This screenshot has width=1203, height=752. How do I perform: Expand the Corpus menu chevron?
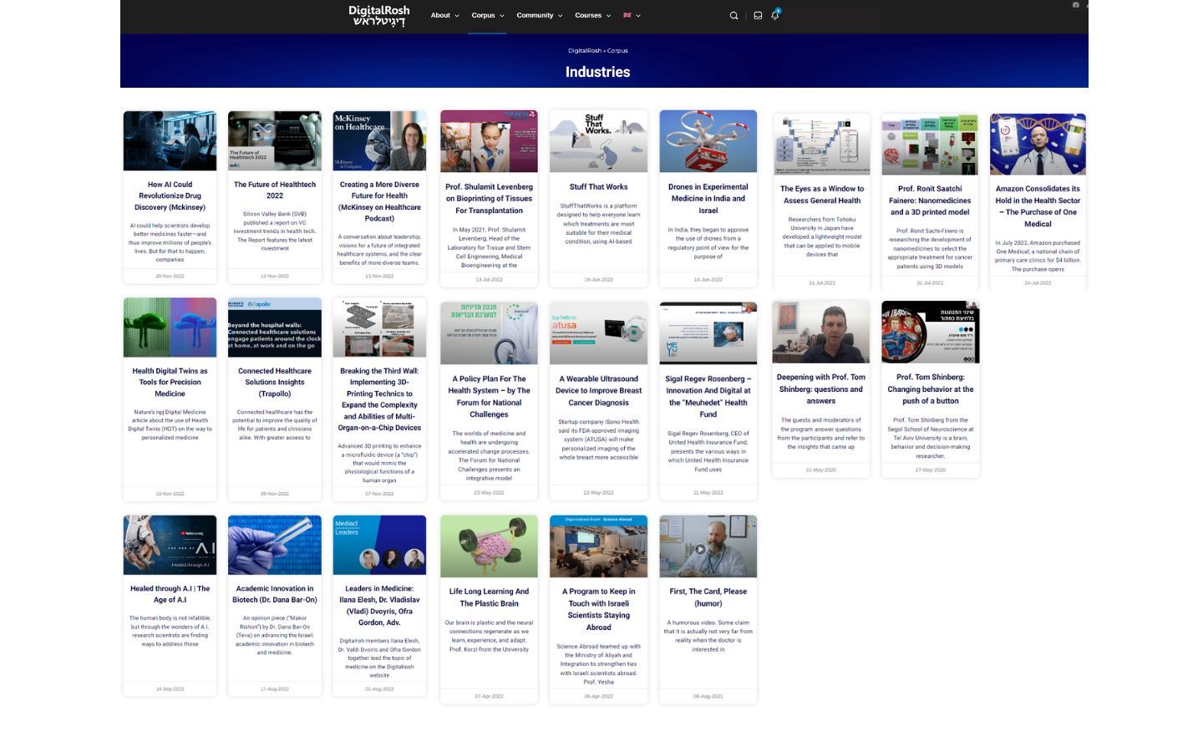click(x=501, y=16)
